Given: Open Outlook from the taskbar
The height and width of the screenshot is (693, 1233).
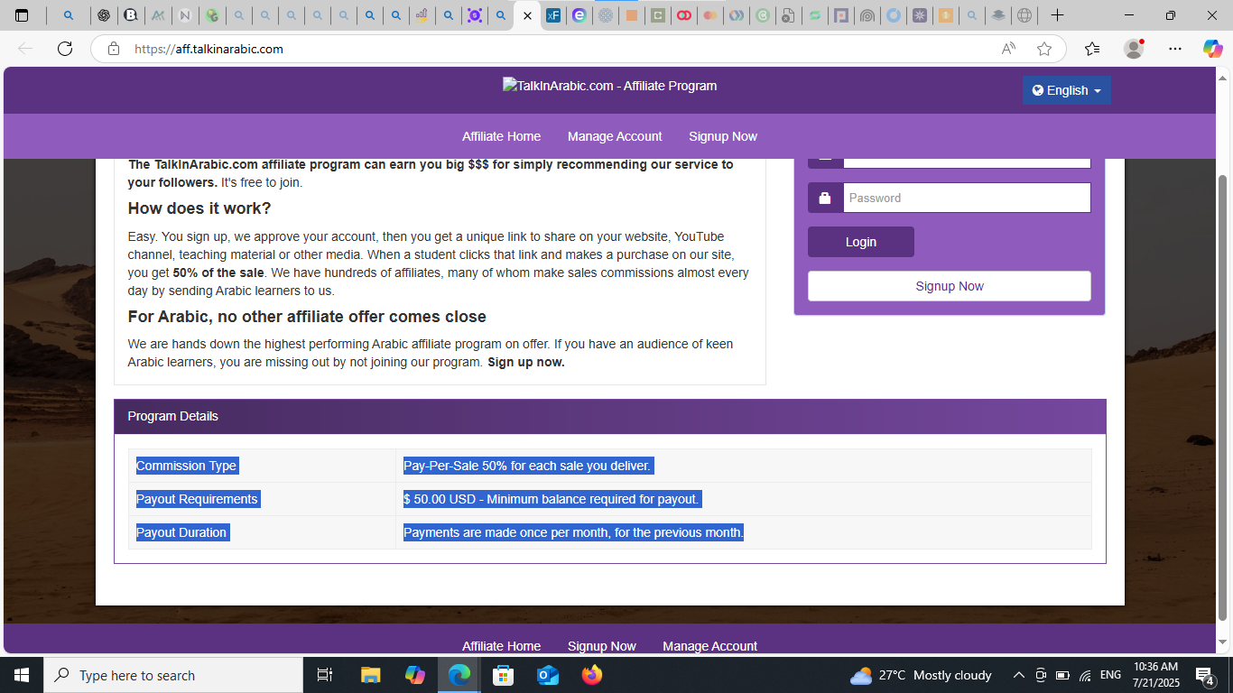Looking at the screenshot, I should click(x=548, y=675).
